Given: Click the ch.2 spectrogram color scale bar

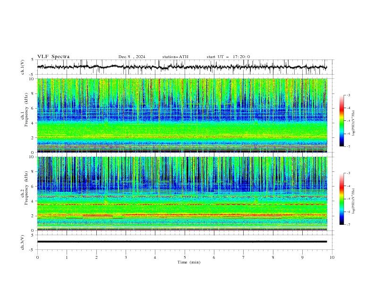Looking at the screenshot, I should (341, 199).
